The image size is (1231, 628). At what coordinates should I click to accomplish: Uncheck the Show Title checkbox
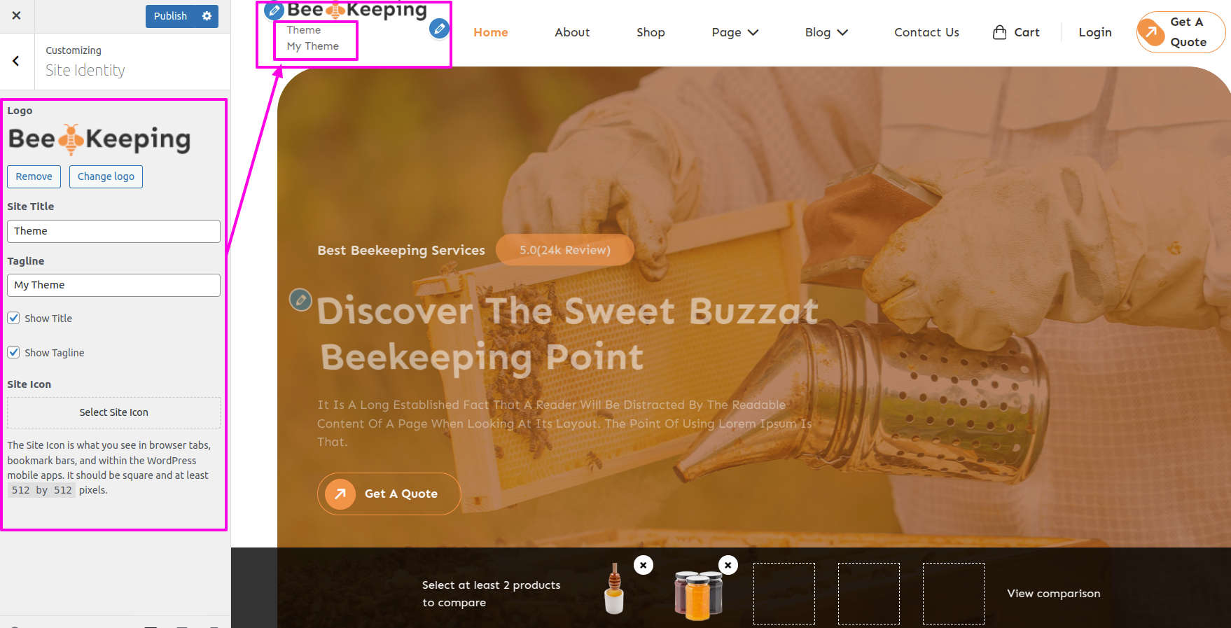tap(13, 318)
